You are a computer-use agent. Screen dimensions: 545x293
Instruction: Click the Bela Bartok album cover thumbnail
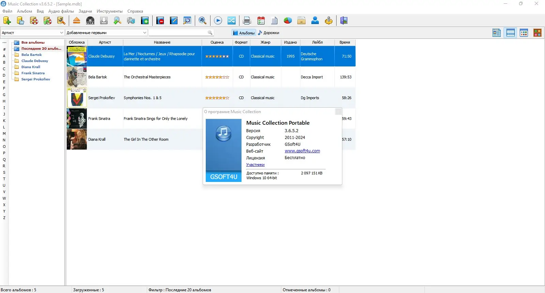tap(77, 77)
